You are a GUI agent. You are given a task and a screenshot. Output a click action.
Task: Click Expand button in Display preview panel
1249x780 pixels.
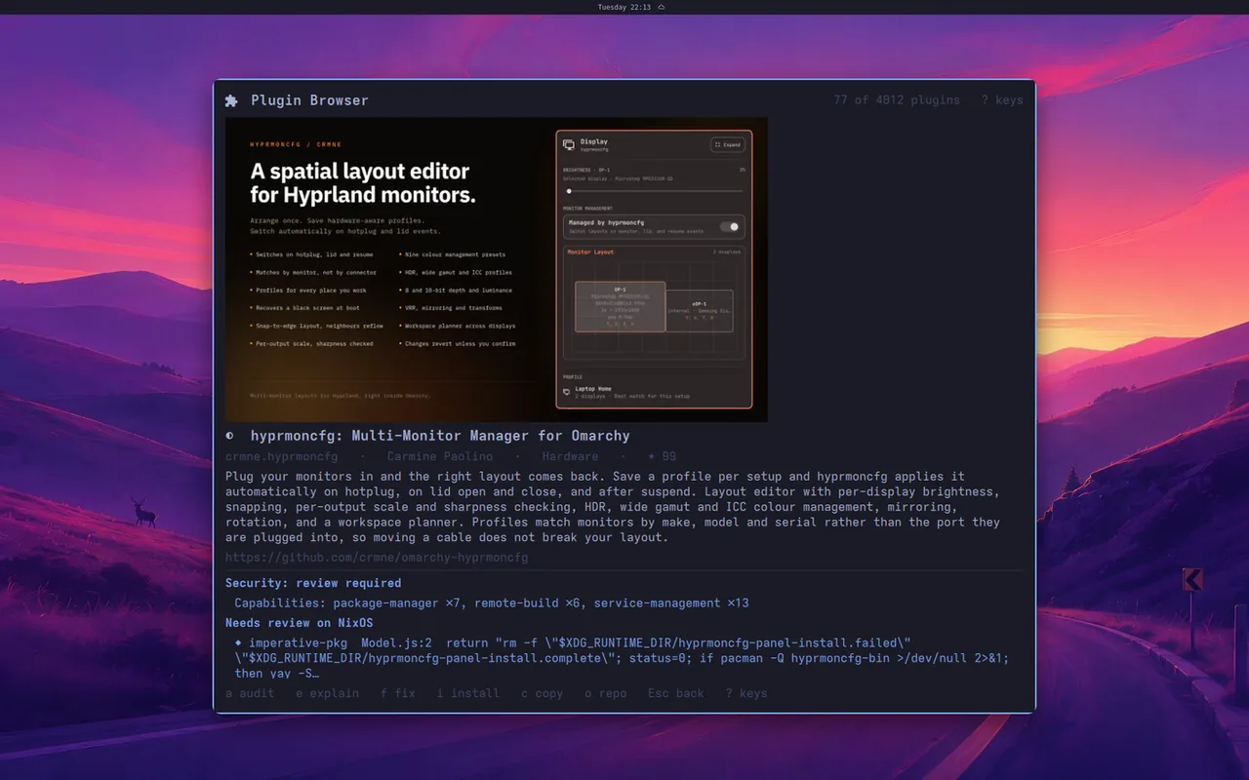coord(727,144)
